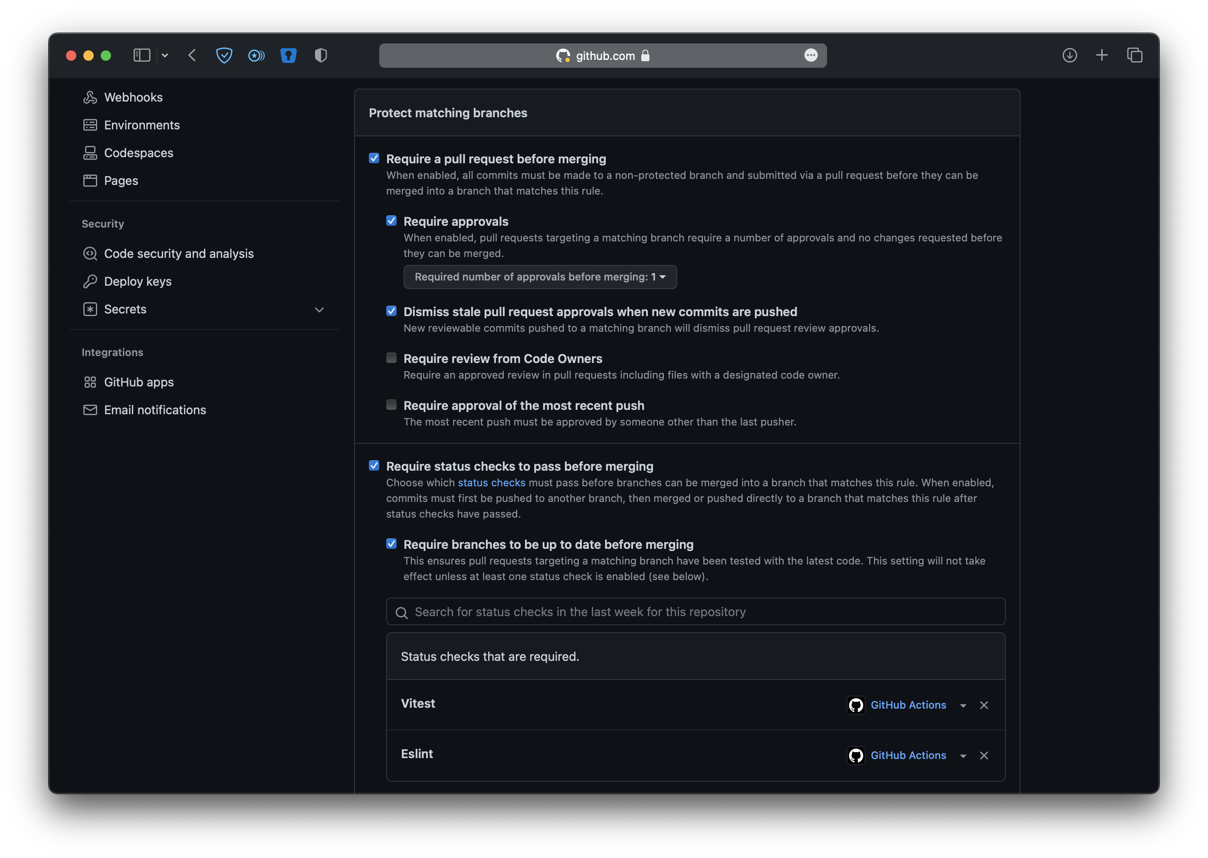Image resolution: width=1208 pixels, height=858 pixels.
Task: Go to Email notifications settings
Action: point(155,410)
